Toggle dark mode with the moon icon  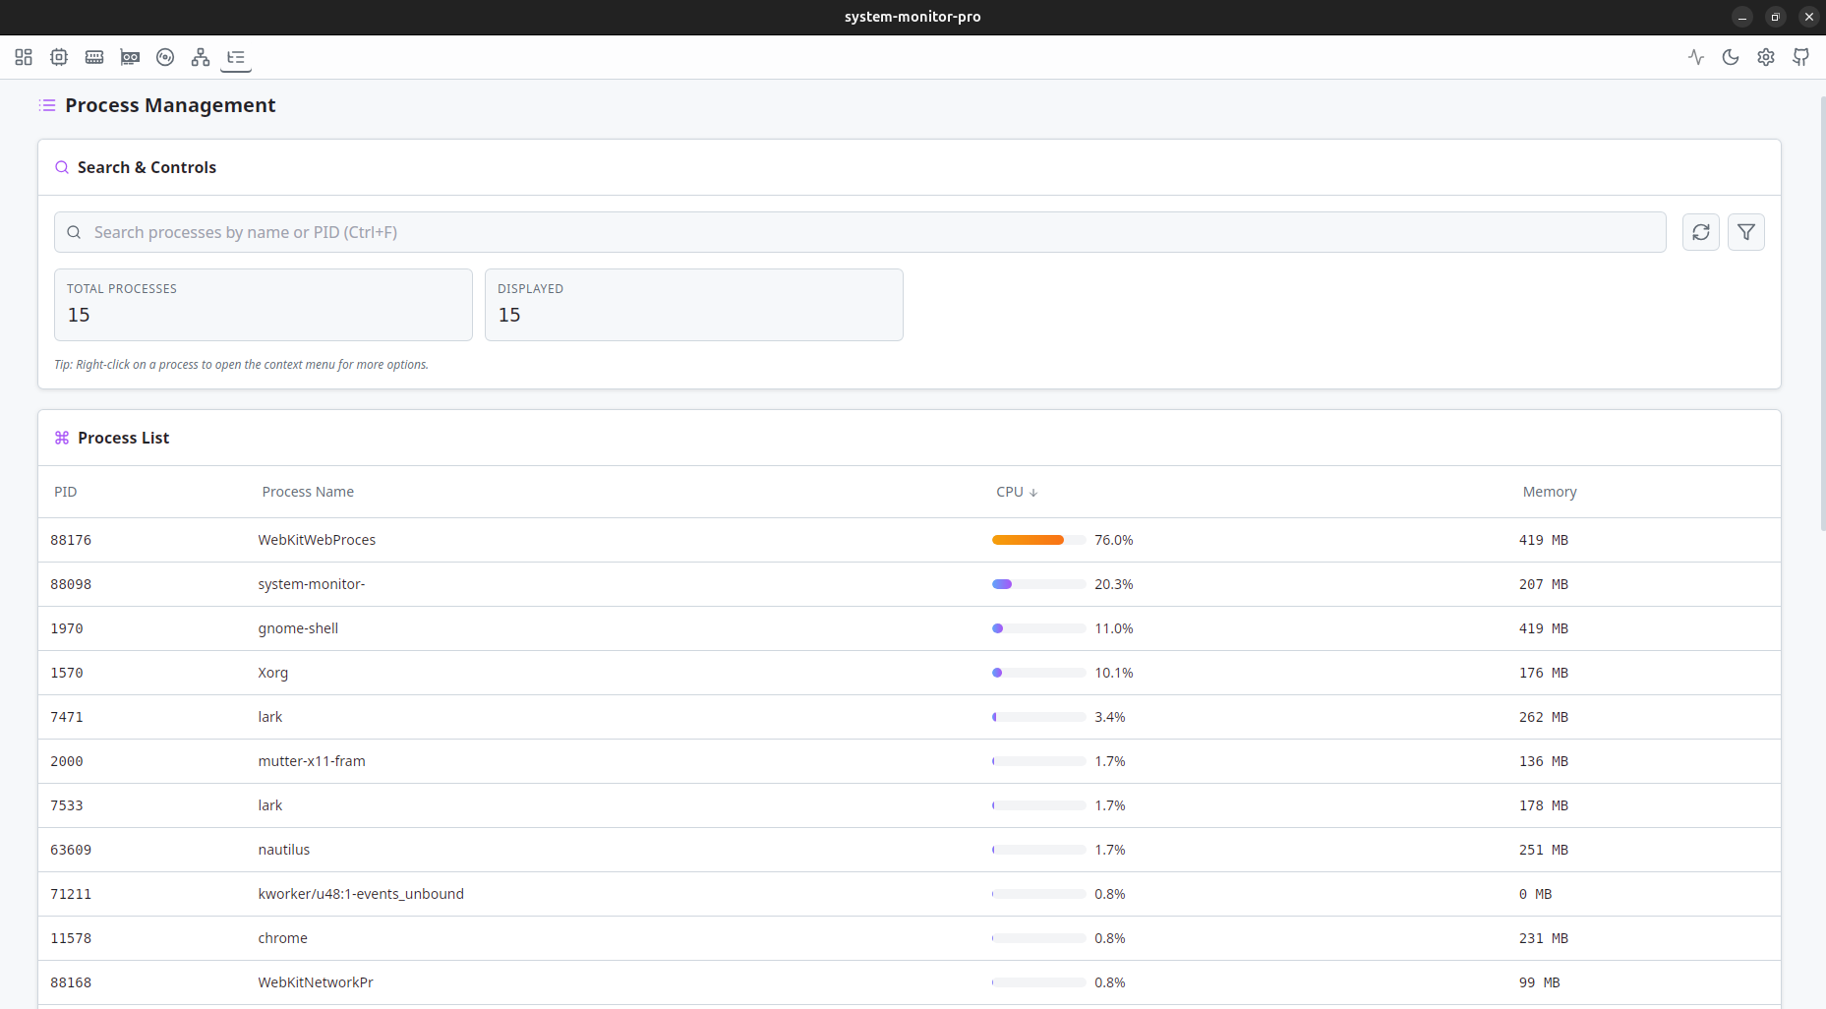coord(1731,57)
